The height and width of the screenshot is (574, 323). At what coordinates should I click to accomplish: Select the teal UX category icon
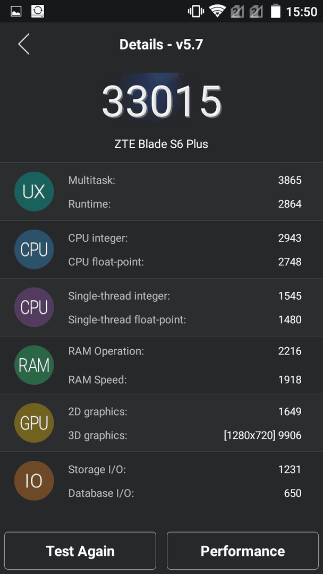tap(34, 191)
